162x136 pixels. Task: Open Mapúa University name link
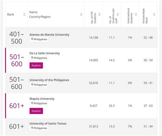click(42, 99)
